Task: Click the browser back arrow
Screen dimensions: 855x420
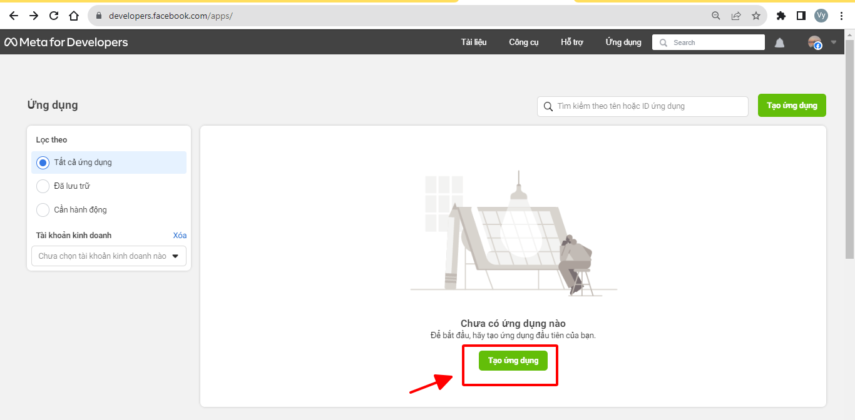Action: 14,16
